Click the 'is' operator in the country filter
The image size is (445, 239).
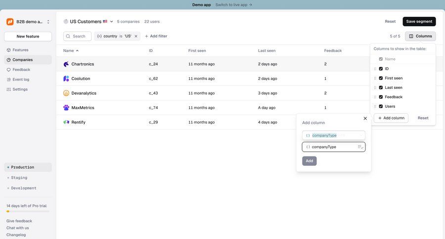[x=121, y=36]
